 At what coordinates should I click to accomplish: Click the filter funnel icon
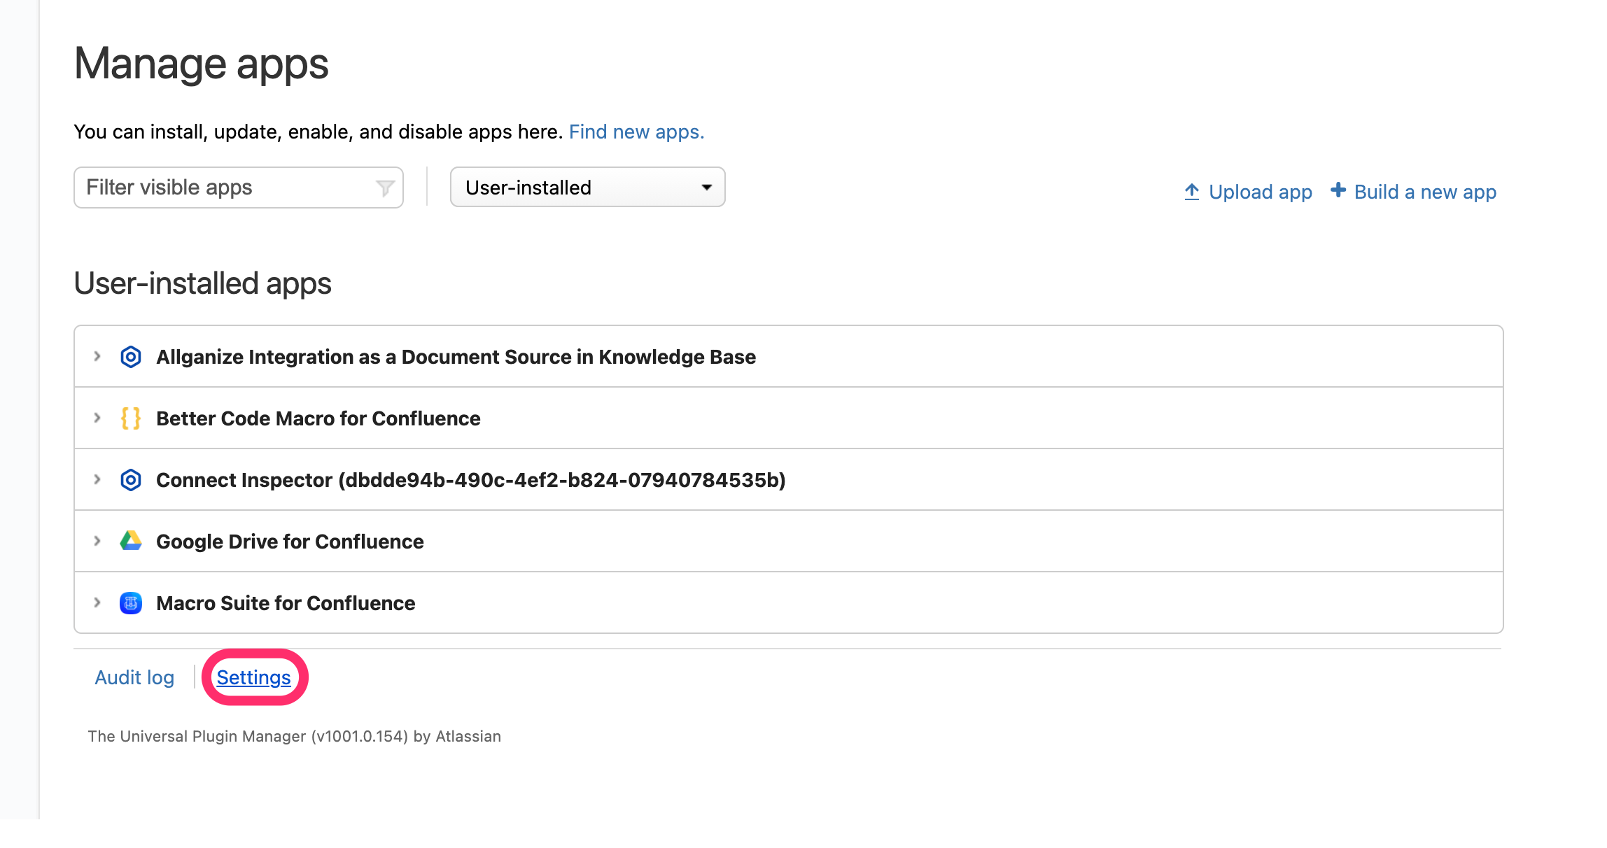[x=385, y=188]
